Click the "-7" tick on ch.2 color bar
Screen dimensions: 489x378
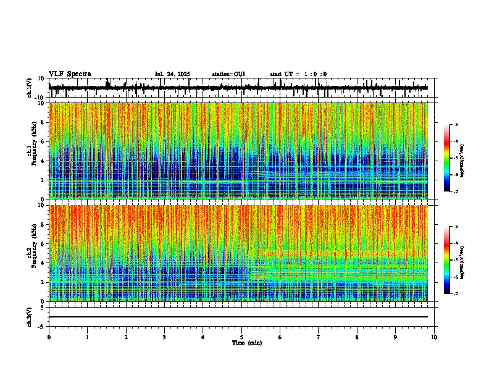(x=455, y=294)
